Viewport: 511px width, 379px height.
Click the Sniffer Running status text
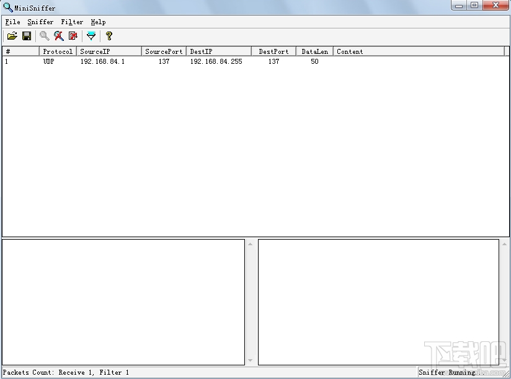coord(451,372)
